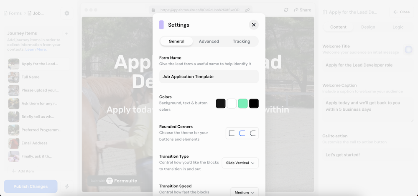This screenshot has width=418, height=196.
Task: Click the lock icon in URL bar
Action: [153, 10]
